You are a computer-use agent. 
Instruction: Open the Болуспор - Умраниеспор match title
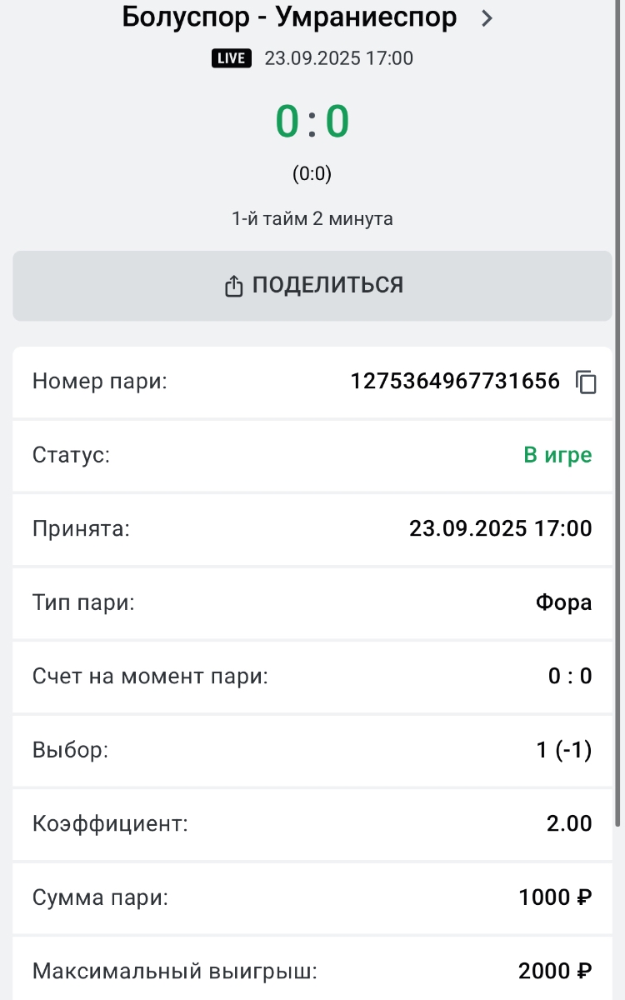pos(289,17)
